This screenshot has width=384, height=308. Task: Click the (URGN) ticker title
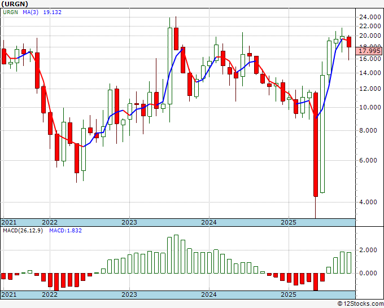(15, 4)
